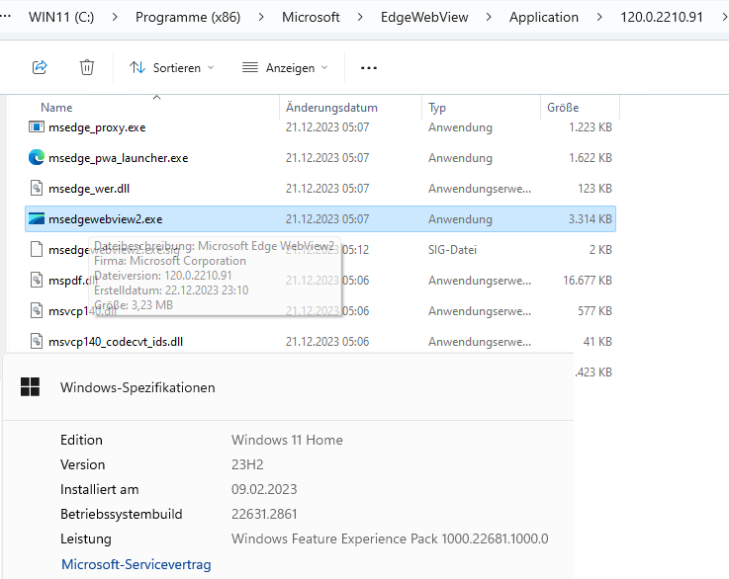Screen dimensions: 729x579
Task: Click the msedgewebview2.exe application icon
Action: 37,218
